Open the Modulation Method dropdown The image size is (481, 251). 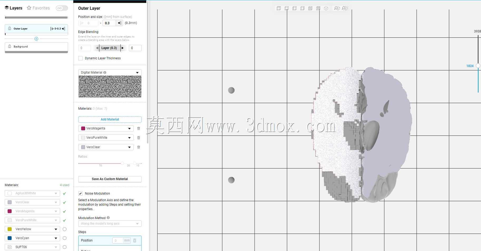click(110, 224)
